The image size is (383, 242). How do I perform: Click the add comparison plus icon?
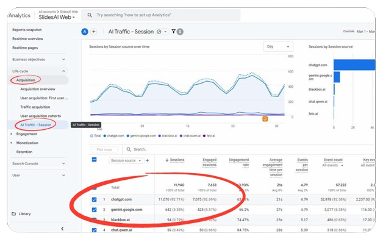pos(94,32)
